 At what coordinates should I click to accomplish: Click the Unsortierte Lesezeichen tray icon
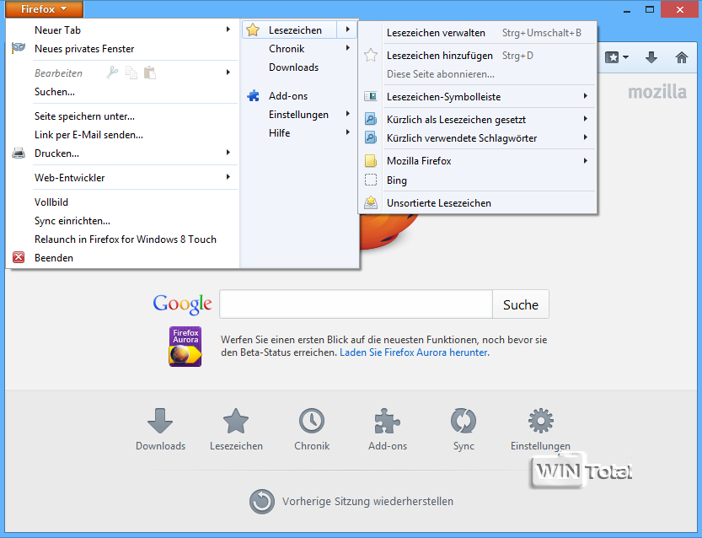click(371, 202)
